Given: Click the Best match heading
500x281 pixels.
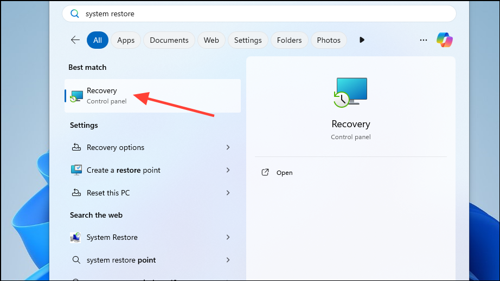Looking at the screenshot, I should coord(87,67).
